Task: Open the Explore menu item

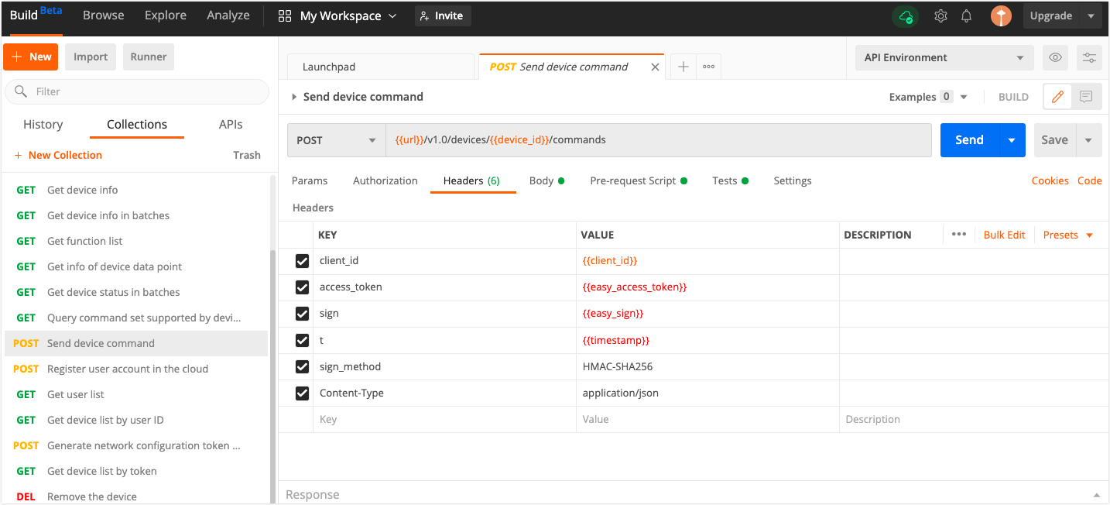Action: [x=166, y=15]
